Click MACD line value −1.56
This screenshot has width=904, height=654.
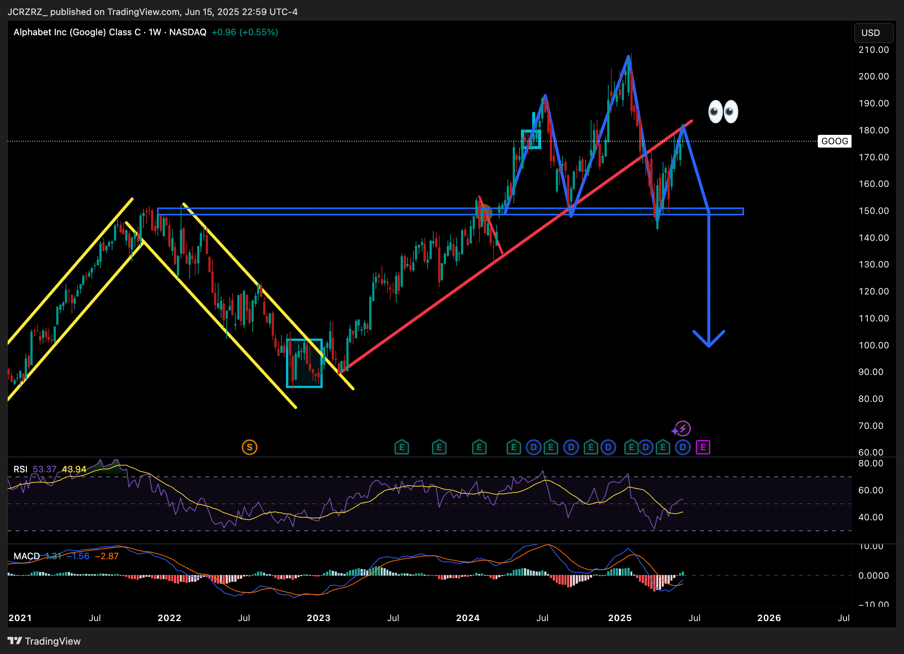pyautogui.click(x=78, y=556)
